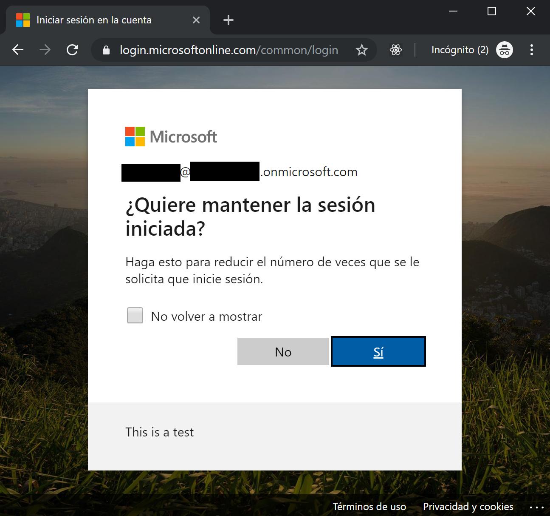The height and width of the screenshot is (516, 550).
Task: Open the React DevTools extension icon
Action: pos(396,50)
